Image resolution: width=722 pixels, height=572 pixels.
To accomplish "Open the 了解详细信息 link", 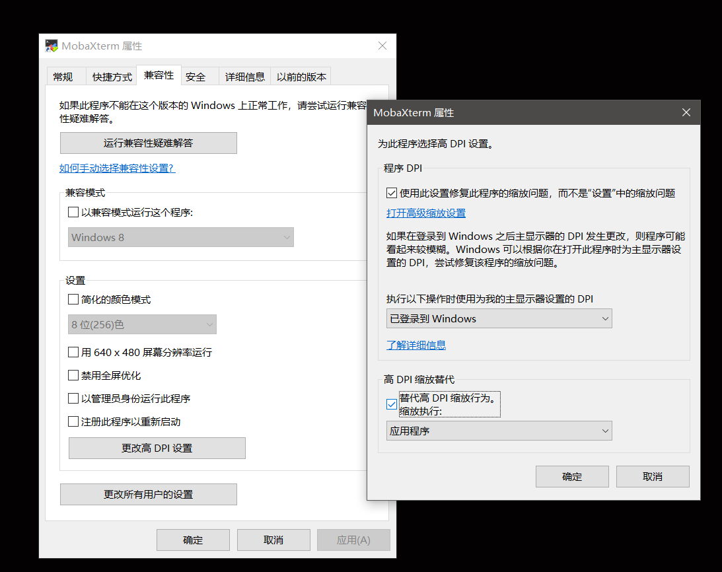I will (x=415, y=345).
